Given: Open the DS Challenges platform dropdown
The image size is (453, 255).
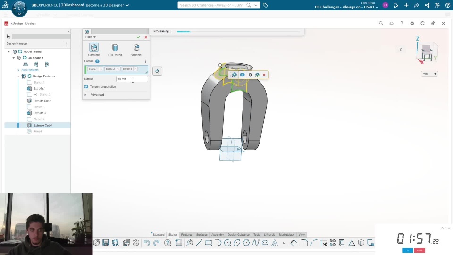Looking at the screenshot, I should [346, 7].
